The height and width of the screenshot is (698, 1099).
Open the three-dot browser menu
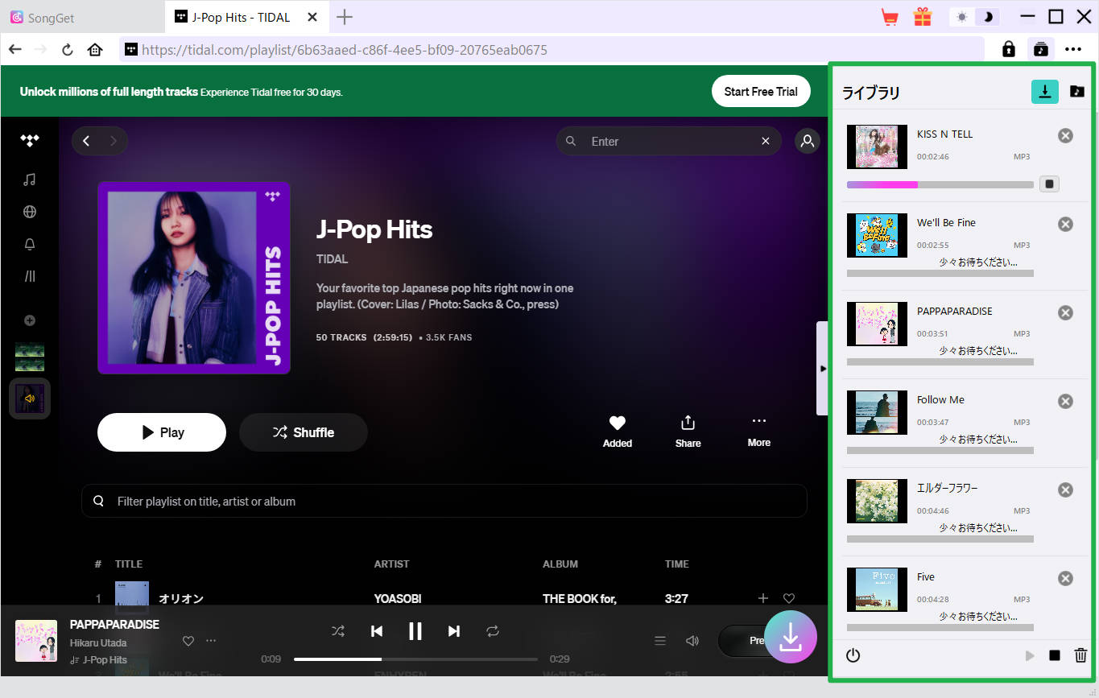tap(1073, 49)
